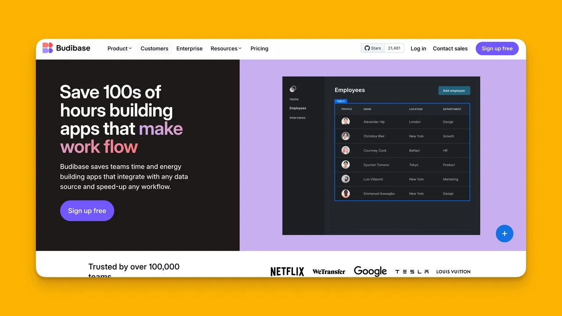Click the Tesla logo

tap(412, 272)
